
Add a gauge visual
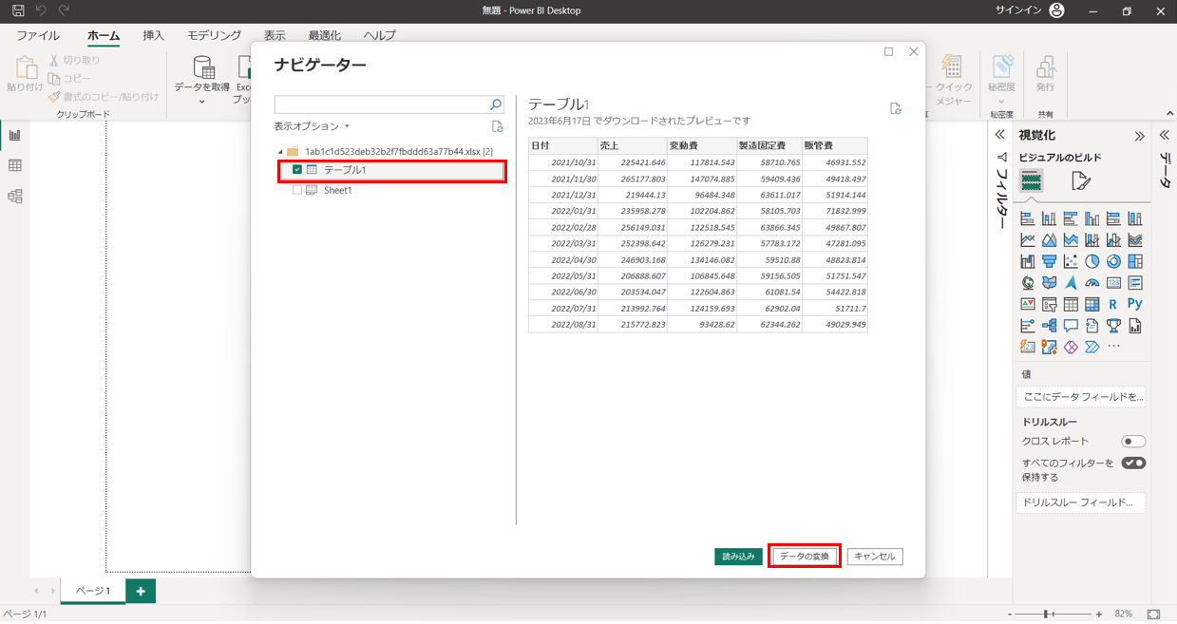[x=1092, y=283]
